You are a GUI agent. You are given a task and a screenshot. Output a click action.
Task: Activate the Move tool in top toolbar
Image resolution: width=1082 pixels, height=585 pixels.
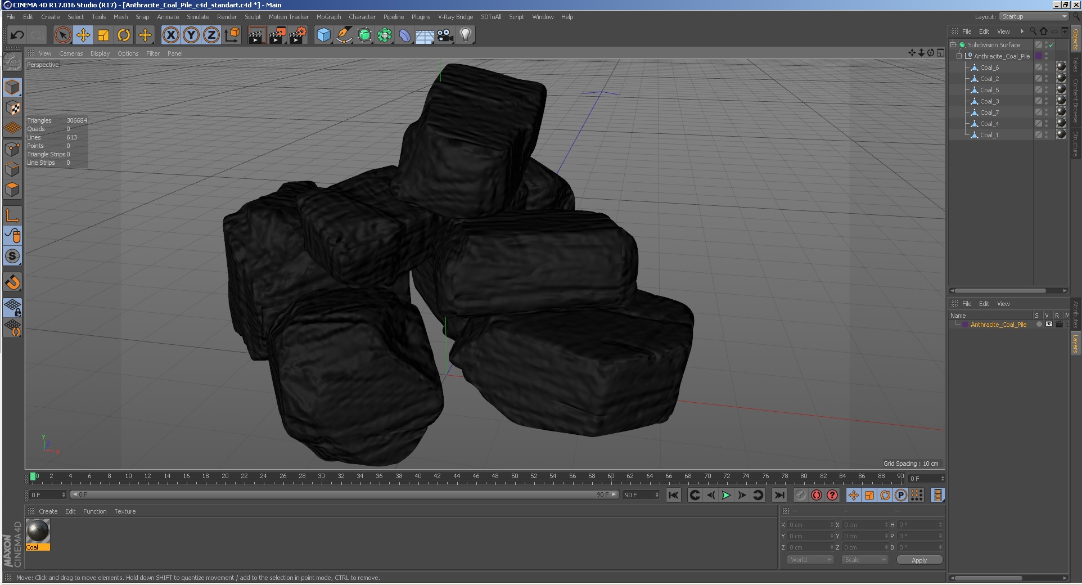(x=83, y=35)
